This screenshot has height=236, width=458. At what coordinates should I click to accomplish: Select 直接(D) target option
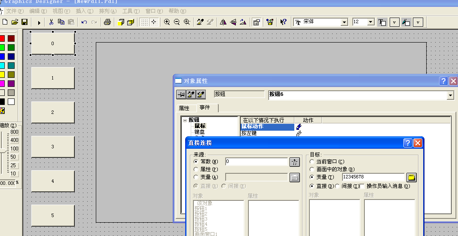311,186
